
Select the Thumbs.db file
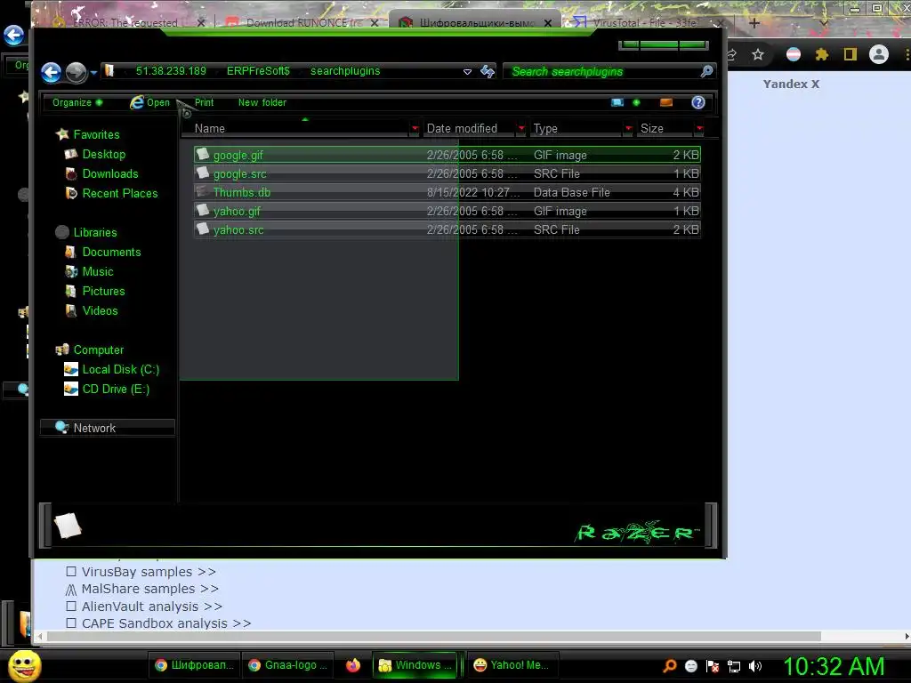pyautogui.click(x=447, y=192)
